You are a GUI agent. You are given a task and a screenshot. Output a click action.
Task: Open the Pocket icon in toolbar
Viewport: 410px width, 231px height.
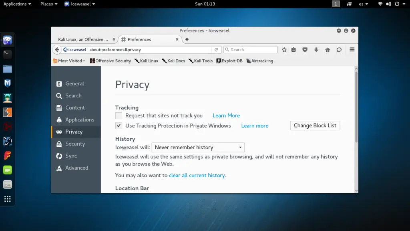[305, 50]
